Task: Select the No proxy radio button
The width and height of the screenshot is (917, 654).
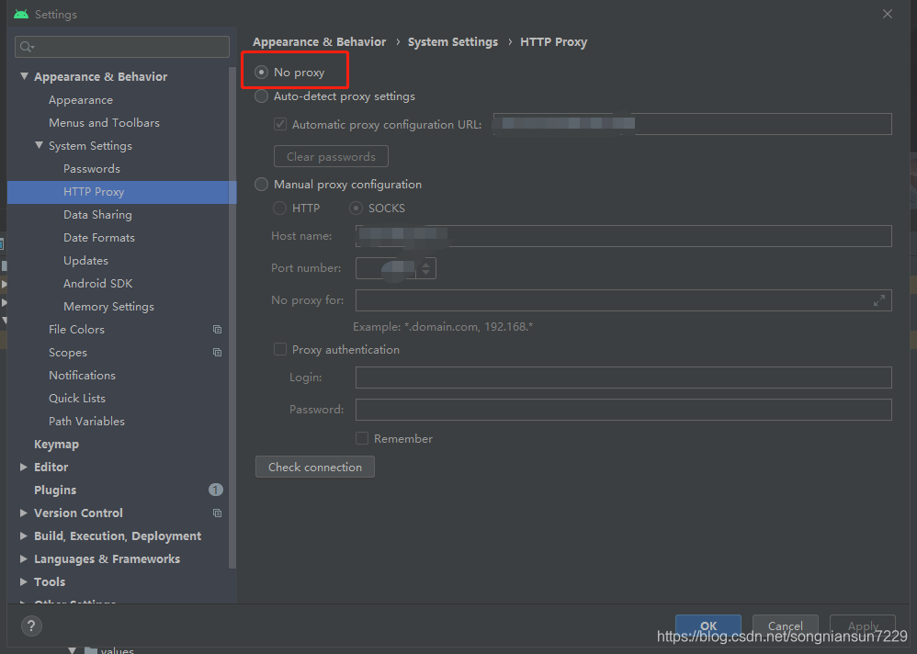Action: click(262, 73)
